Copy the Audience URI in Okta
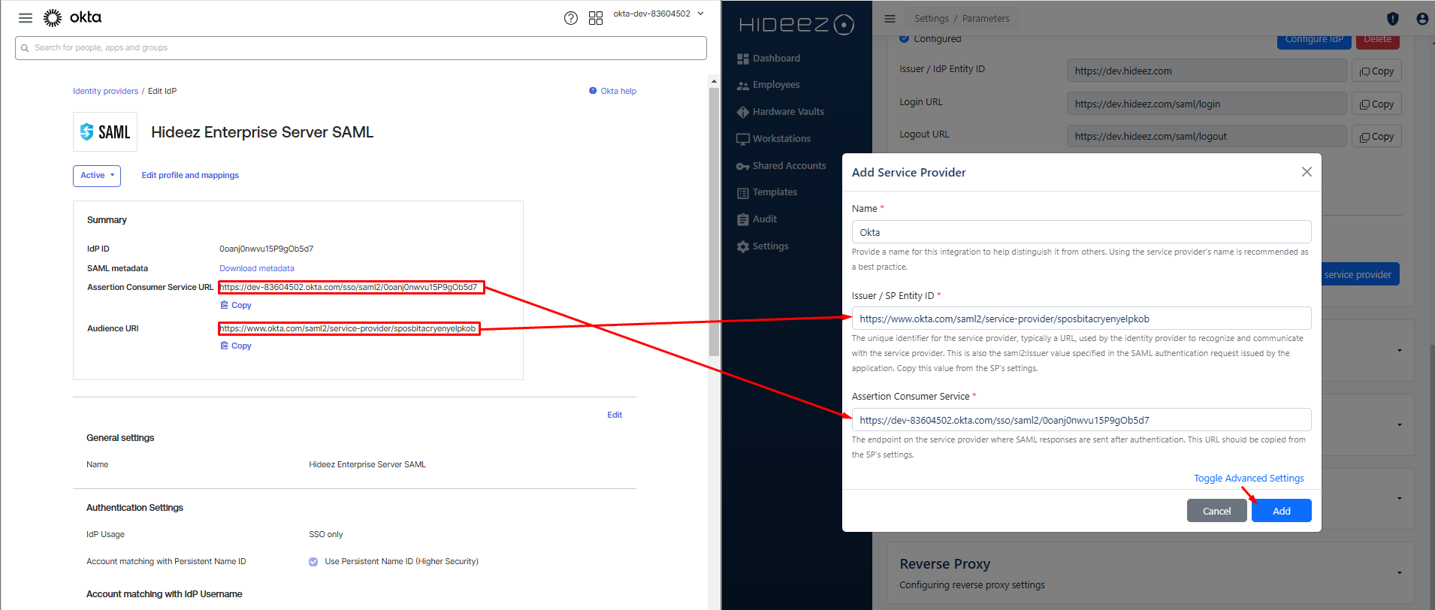 [x=236, y=346]
